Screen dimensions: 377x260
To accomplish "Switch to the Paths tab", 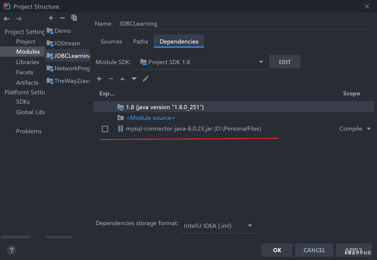I will (141, 41).
